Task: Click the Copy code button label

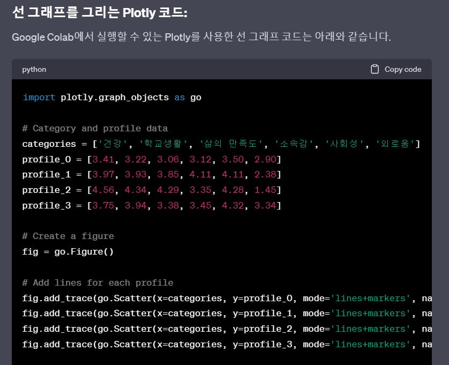Action: click(x=402, y=69)
